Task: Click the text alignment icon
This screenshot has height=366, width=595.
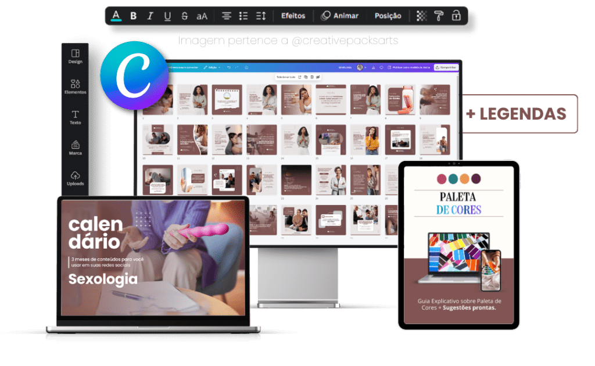Action: (x=227, y=16)
